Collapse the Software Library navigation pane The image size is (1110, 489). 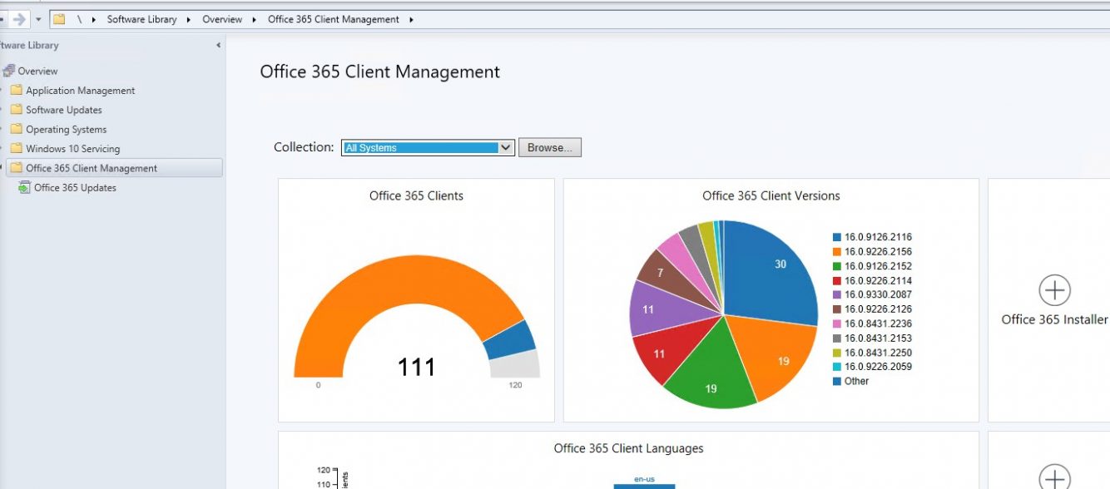click(219, 46)
